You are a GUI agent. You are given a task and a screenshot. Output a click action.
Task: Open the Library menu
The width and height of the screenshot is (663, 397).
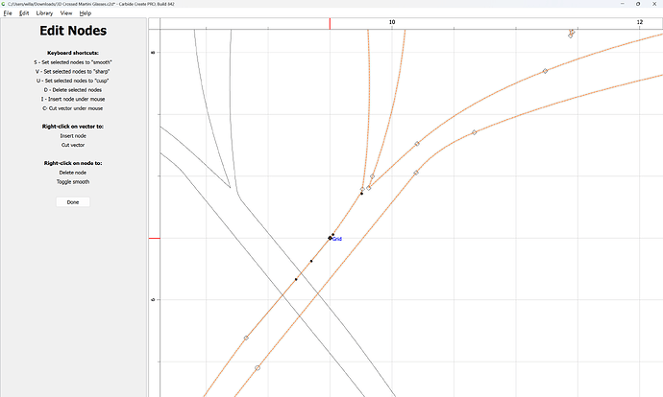click(x=44, y=13)
